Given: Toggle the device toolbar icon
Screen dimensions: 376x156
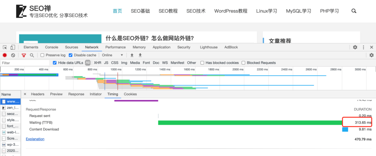Looking at the screenshot, I should pyautogui.click(x=13, y=47).
